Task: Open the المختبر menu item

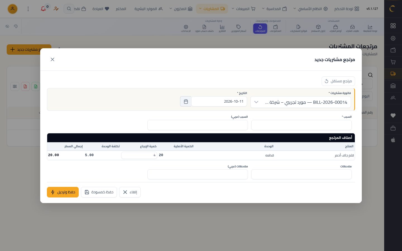Action: click(x=121, y=9)
